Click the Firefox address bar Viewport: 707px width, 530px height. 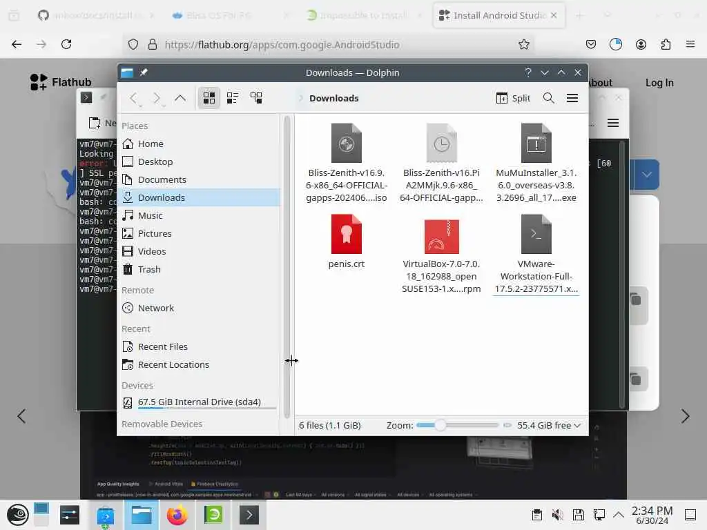point(329,45)
